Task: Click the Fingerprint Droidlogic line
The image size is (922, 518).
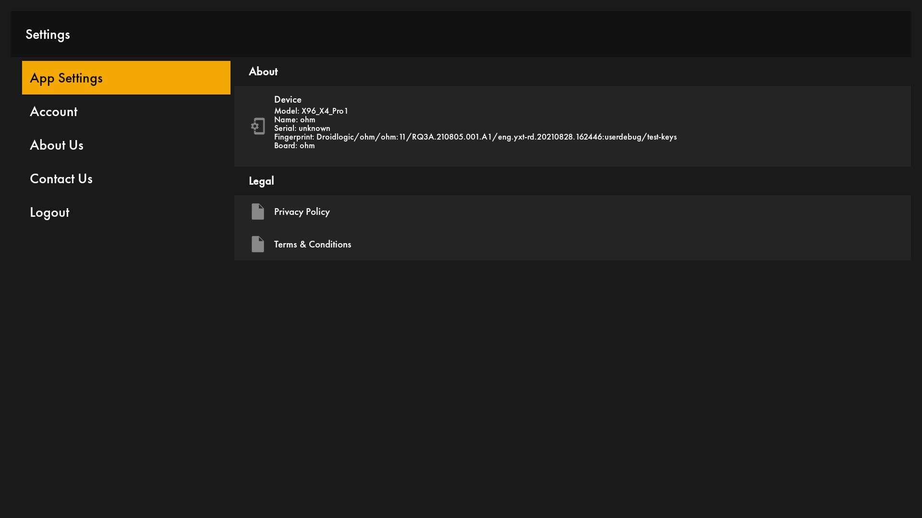Action: [x=475, y=137]
